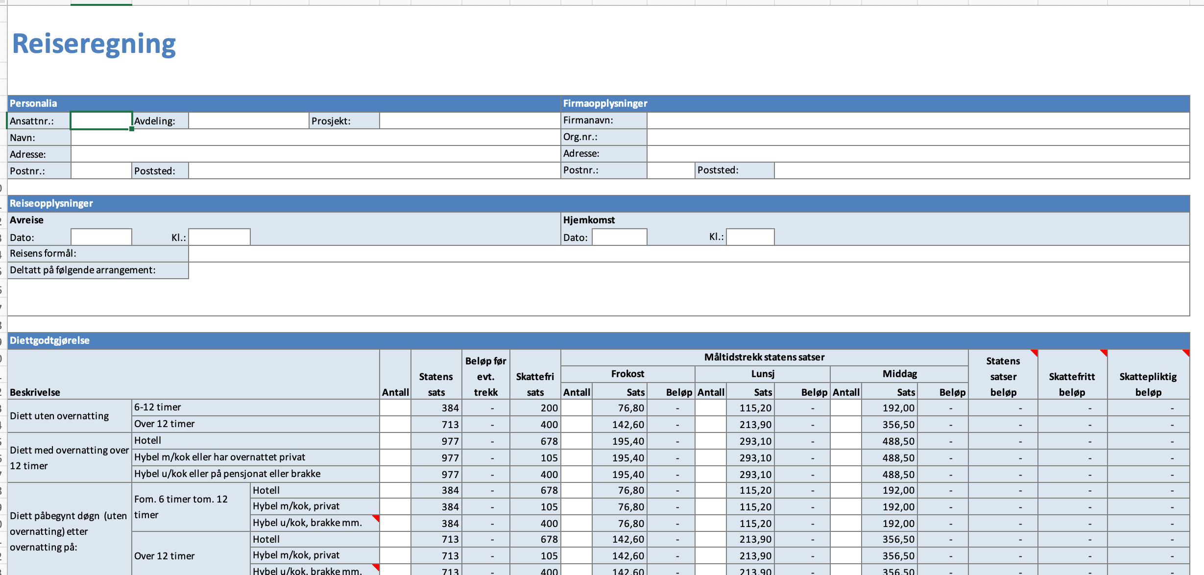This screenshot has height=575, width=1204.
Task: Select the Hjemkomst Kl. time box
Action: pyautogui.click(x=750, y=237)
